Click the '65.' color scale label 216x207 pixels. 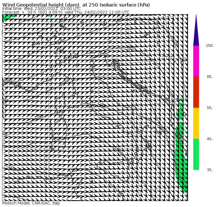pos(210,76)
